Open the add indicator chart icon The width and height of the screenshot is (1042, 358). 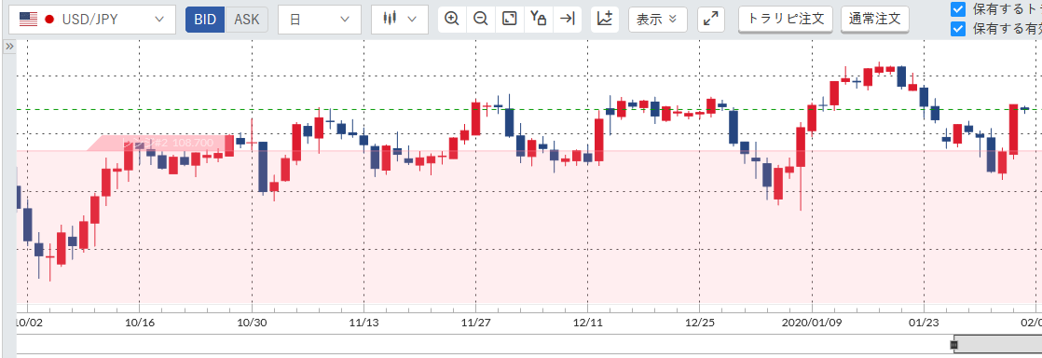click(x=605, y=19)
